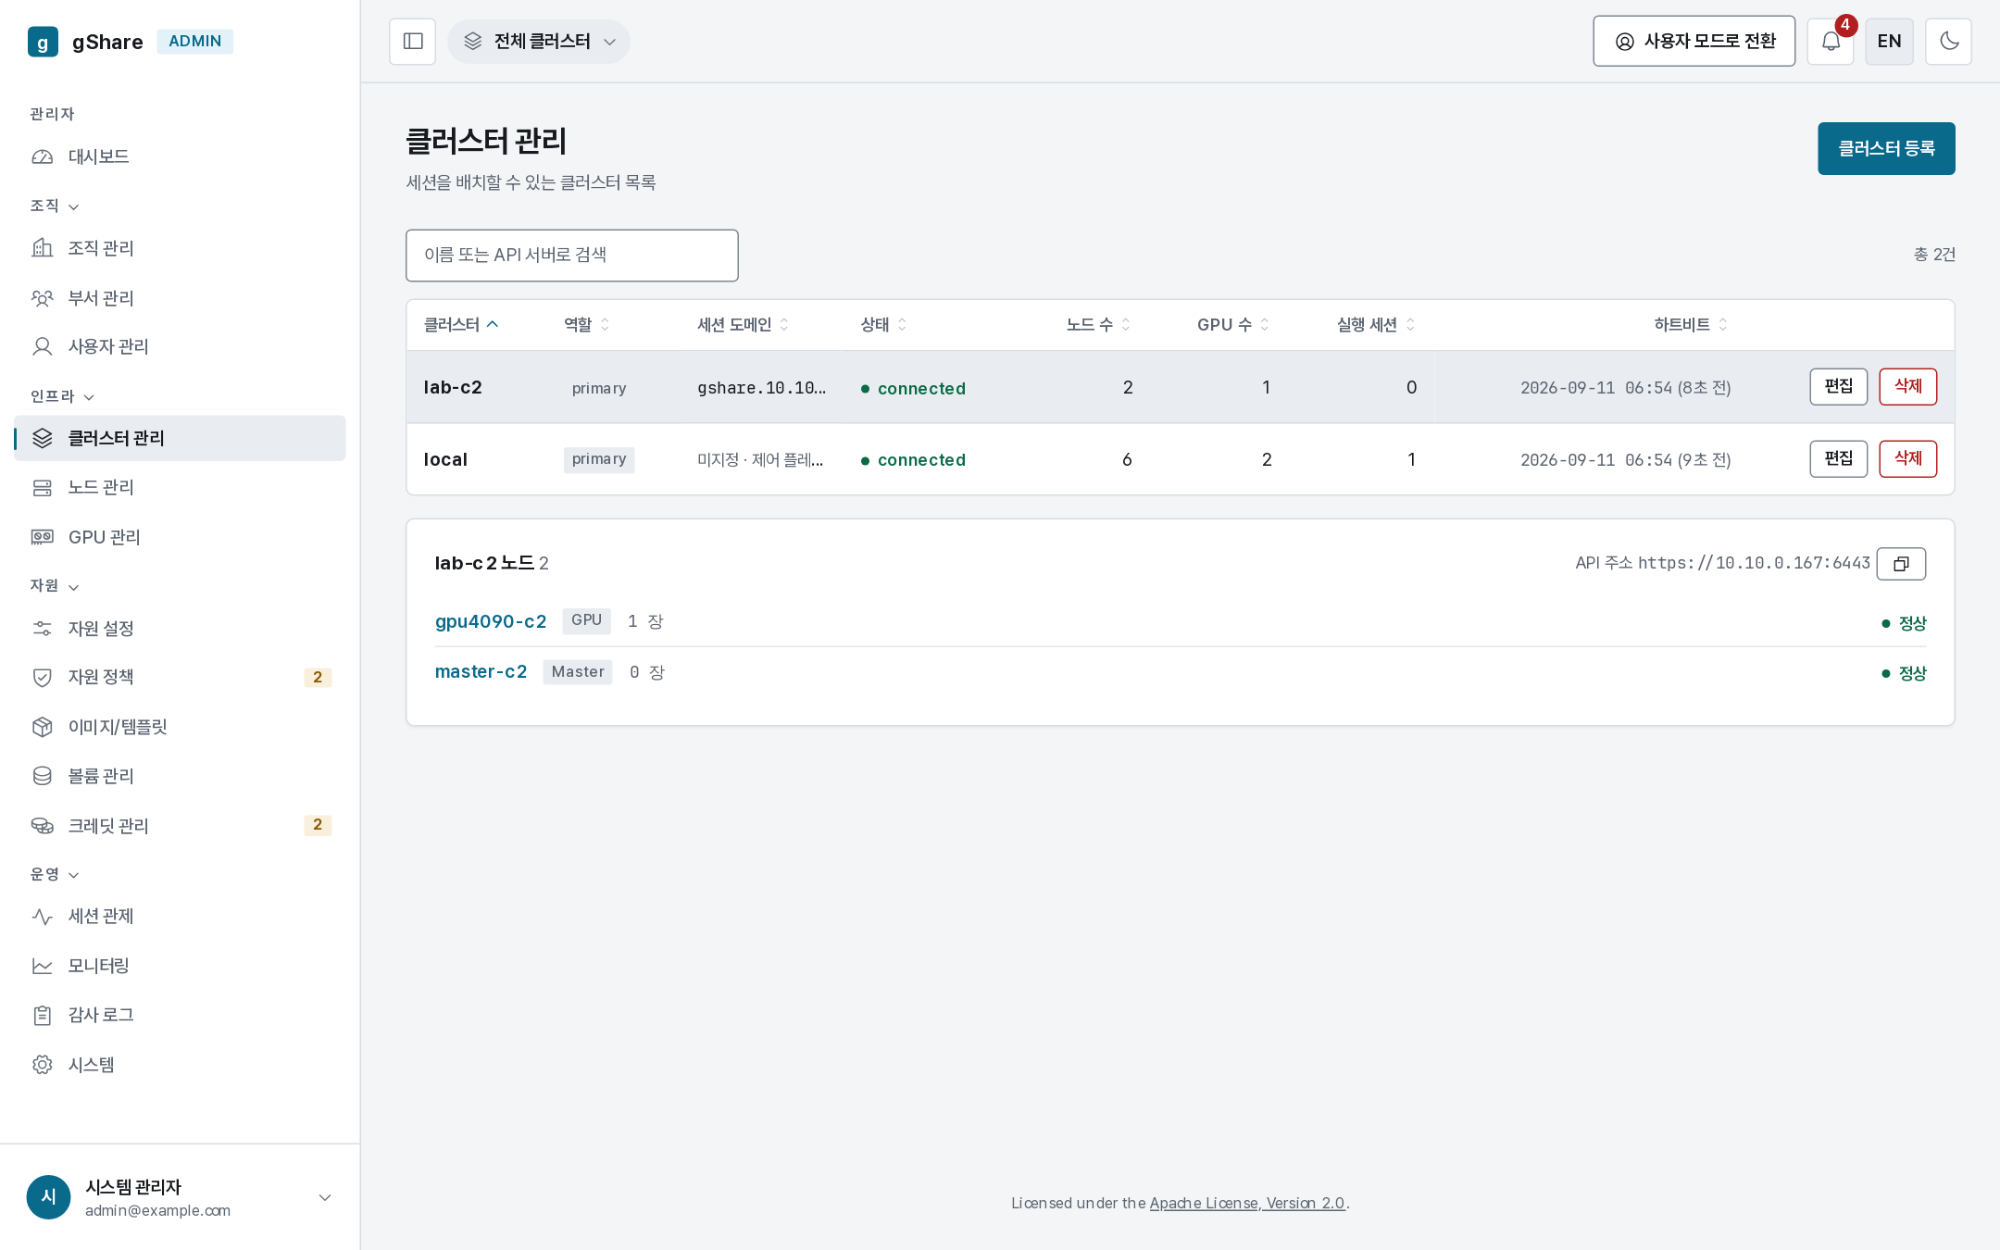2000x1250 pixels.
Task: Expand the 시스템 관리자 account menu
Action: (x=180, y=1197)
